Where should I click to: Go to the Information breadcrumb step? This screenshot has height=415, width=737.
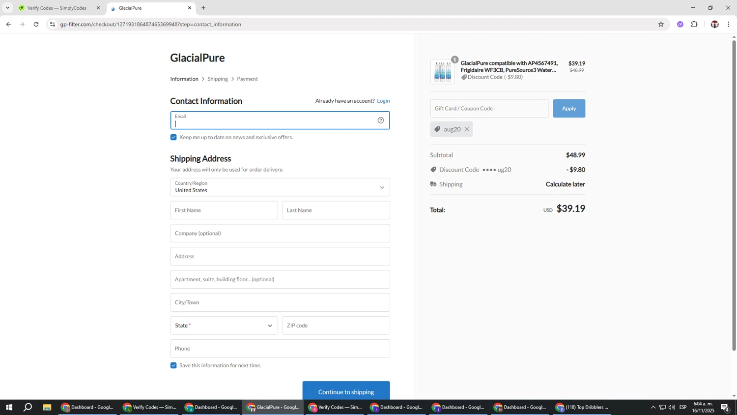coord(184,79)
